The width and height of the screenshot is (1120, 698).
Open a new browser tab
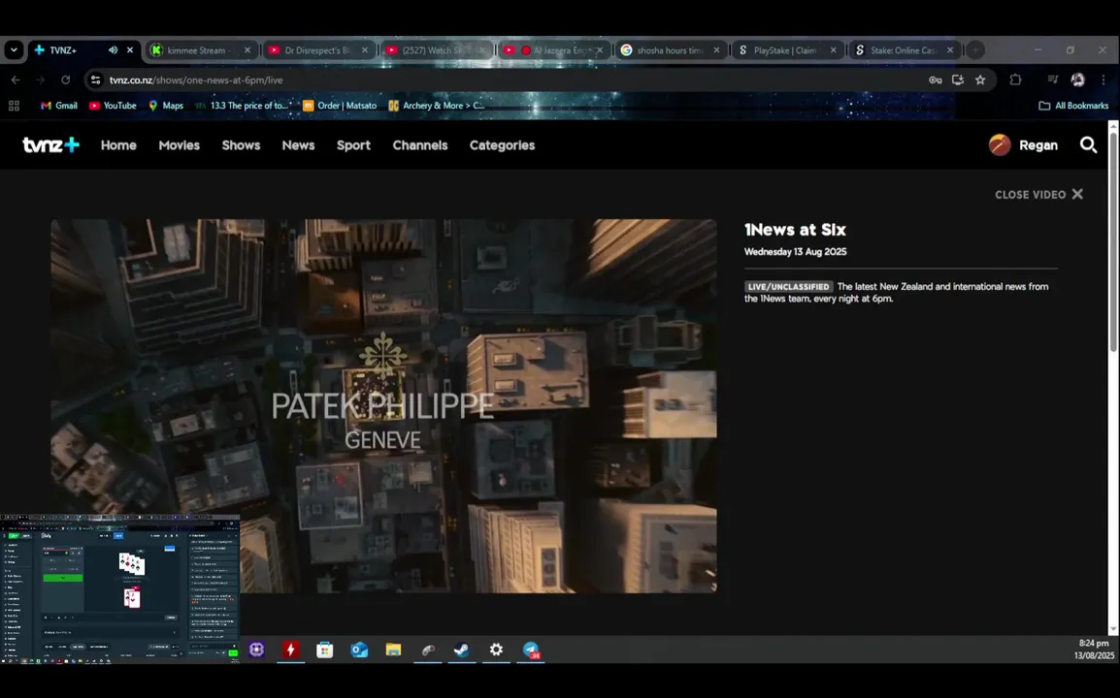point(975,50)
